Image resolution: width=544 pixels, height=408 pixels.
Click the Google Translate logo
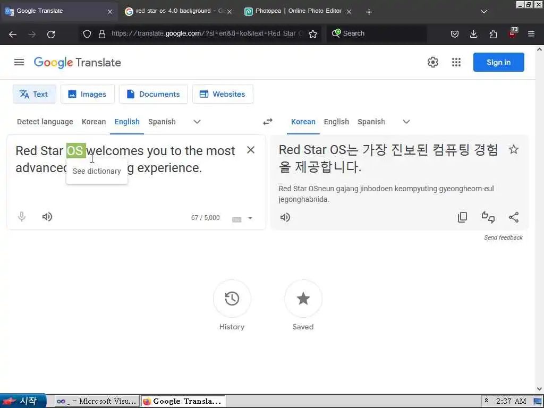tap(78, 63)
